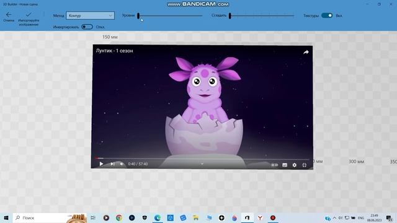This screenshot has width=397, height=223.
Task: Open the Windows Security shield icon on the taskbar
Action: [145, 217]
